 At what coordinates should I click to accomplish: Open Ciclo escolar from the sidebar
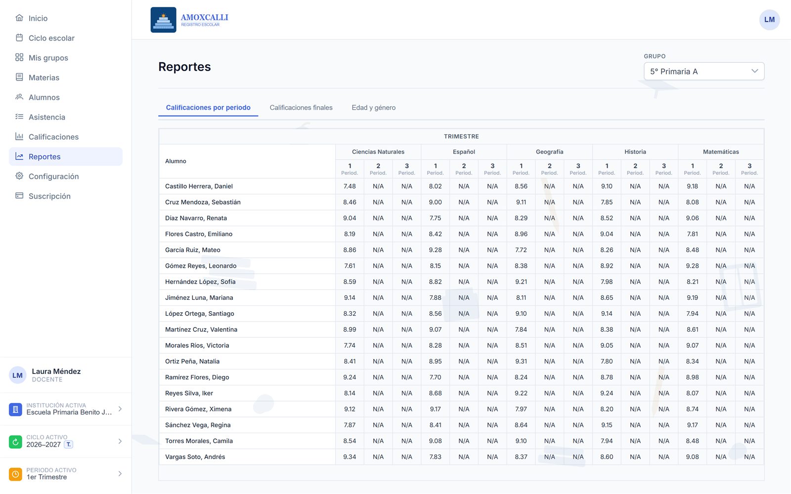66,38
